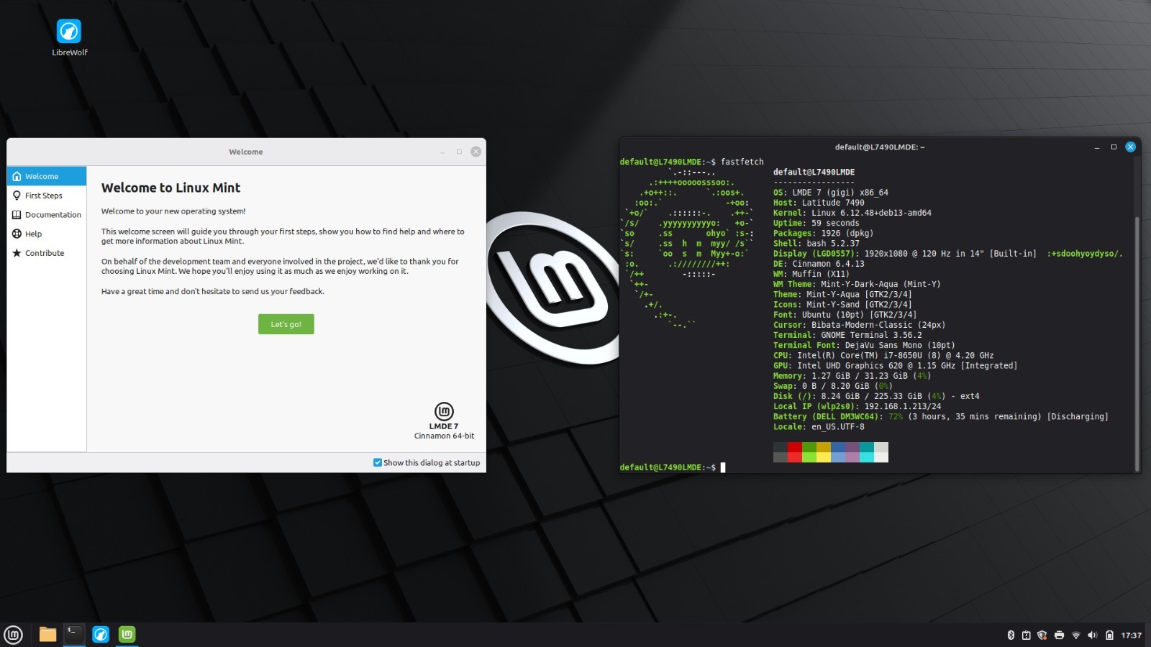The width and height of the screenshot is (1151, 647).
Task: Switch to the Help section
Action: tap(47, 234)
